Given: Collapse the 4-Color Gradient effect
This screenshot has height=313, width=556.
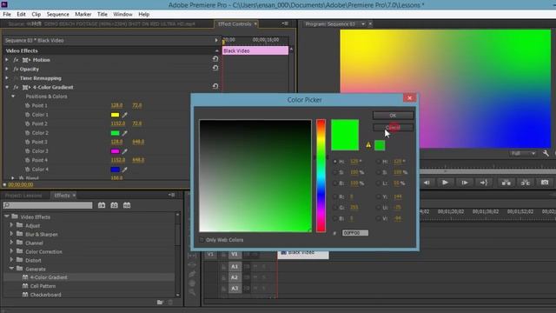Looking at the screenshot, I should tap(7, 87).
